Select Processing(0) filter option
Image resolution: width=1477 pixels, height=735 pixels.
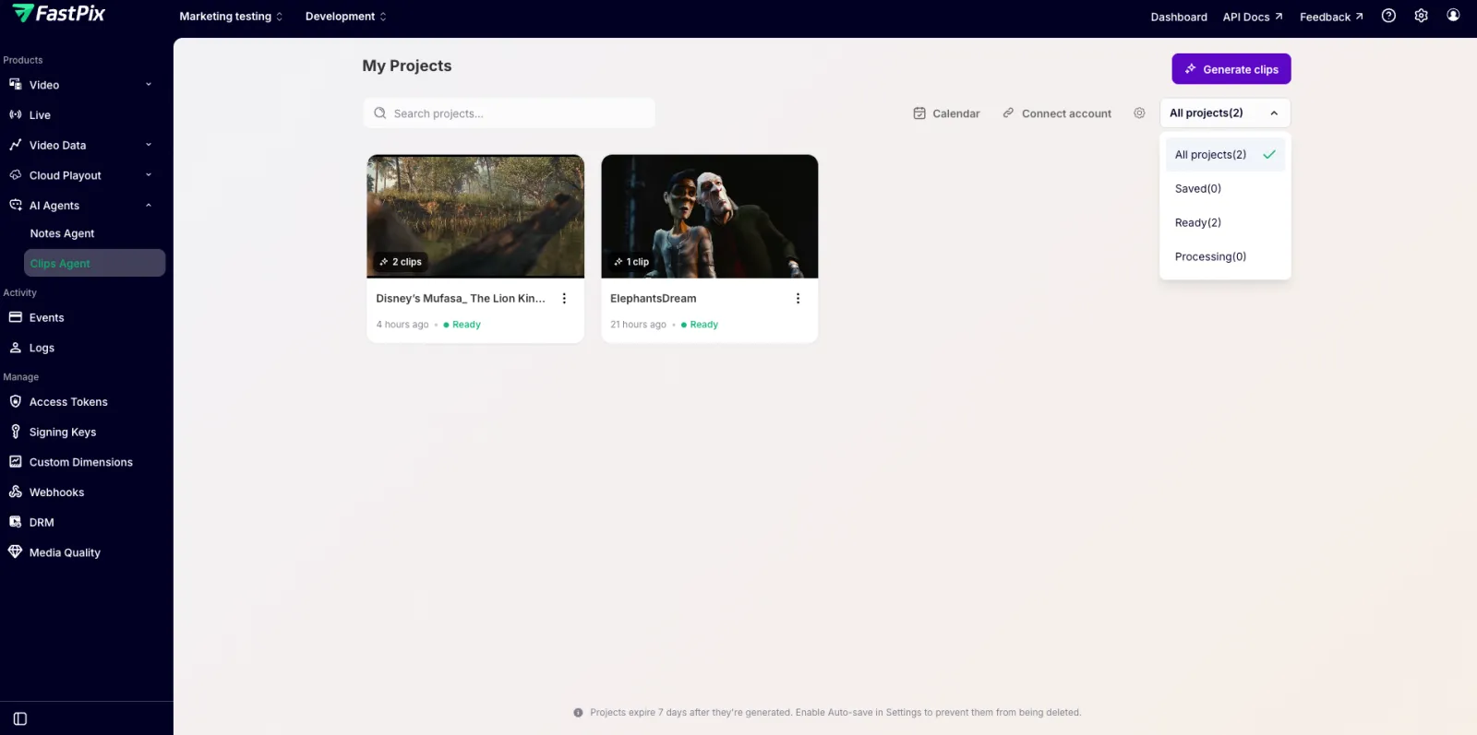[x=1225, y=257]
